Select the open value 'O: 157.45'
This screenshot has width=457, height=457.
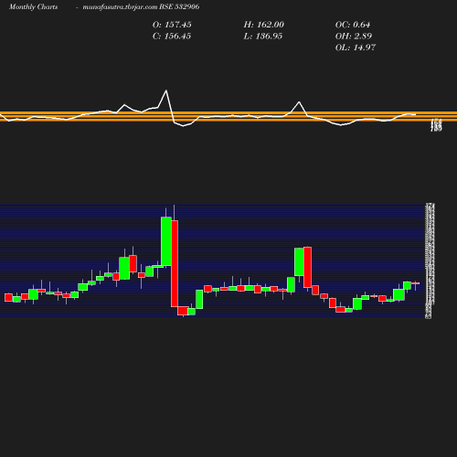click(172, 25)
